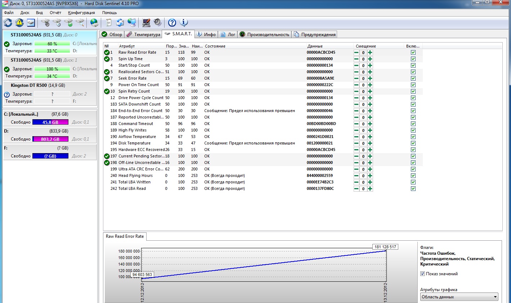Toggle the Power On Time Count checkbox
This screenshot has width=511, height=303.
(x=413, y=85)
